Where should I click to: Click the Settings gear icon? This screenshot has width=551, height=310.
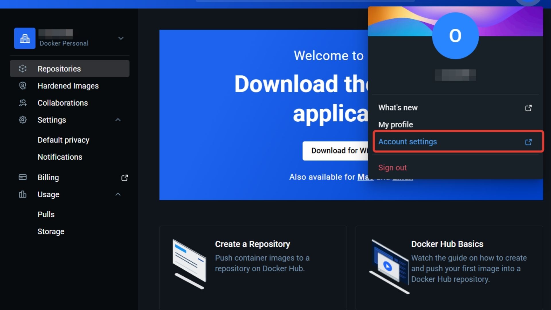coord(23,120)
